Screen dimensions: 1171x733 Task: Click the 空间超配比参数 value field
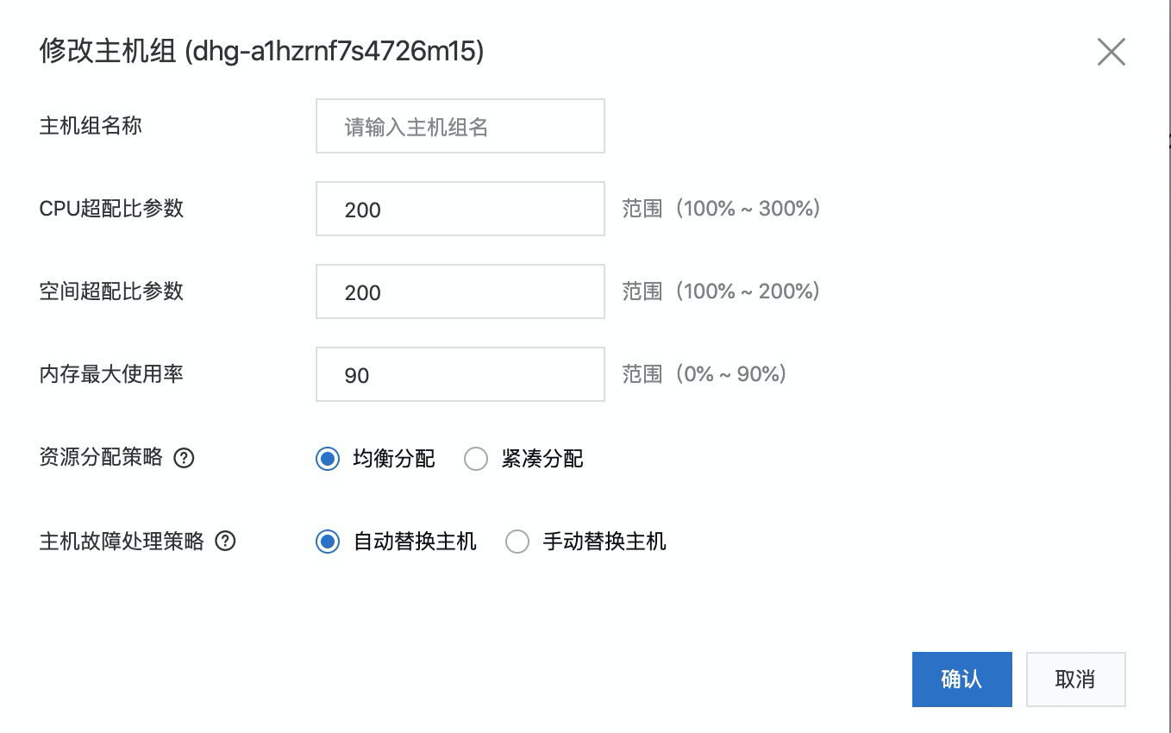460,291
